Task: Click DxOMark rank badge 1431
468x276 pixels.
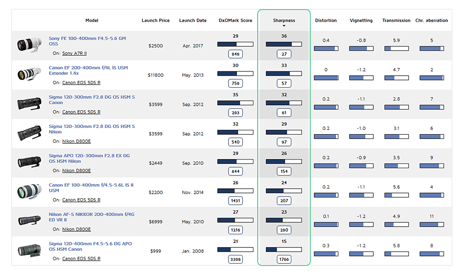Action: pos(236,201)
